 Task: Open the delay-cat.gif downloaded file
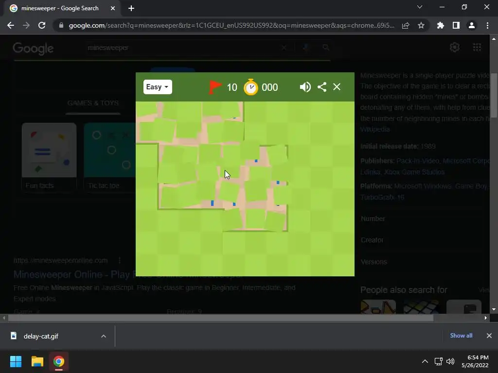point(41,336)
